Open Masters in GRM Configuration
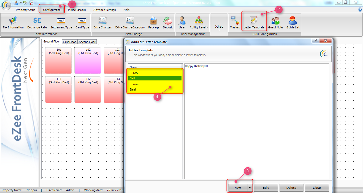Image resolution: width=363 pixels, height=193 pixels. pyautogui.click(x=235, y=23)
